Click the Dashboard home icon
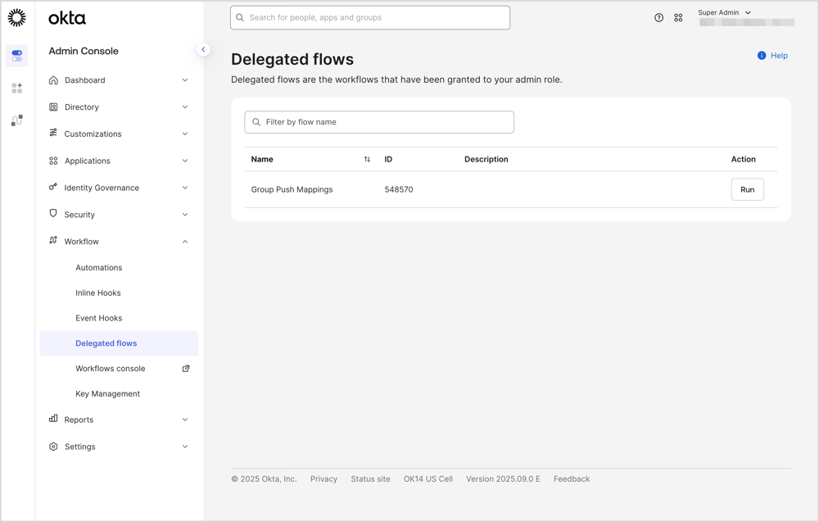Screen dimensions: 819x522 [x=53, y=80]
